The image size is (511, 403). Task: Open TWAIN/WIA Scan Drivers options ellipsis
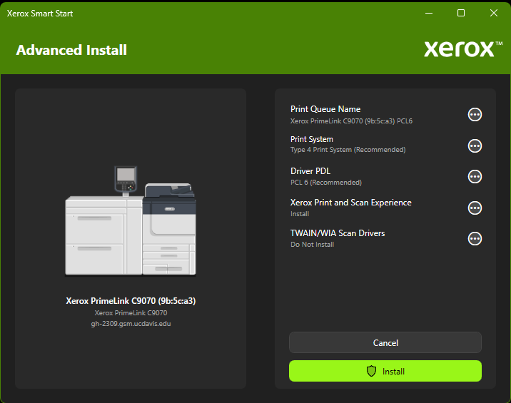pyautogui.click(x=475, y=238)
